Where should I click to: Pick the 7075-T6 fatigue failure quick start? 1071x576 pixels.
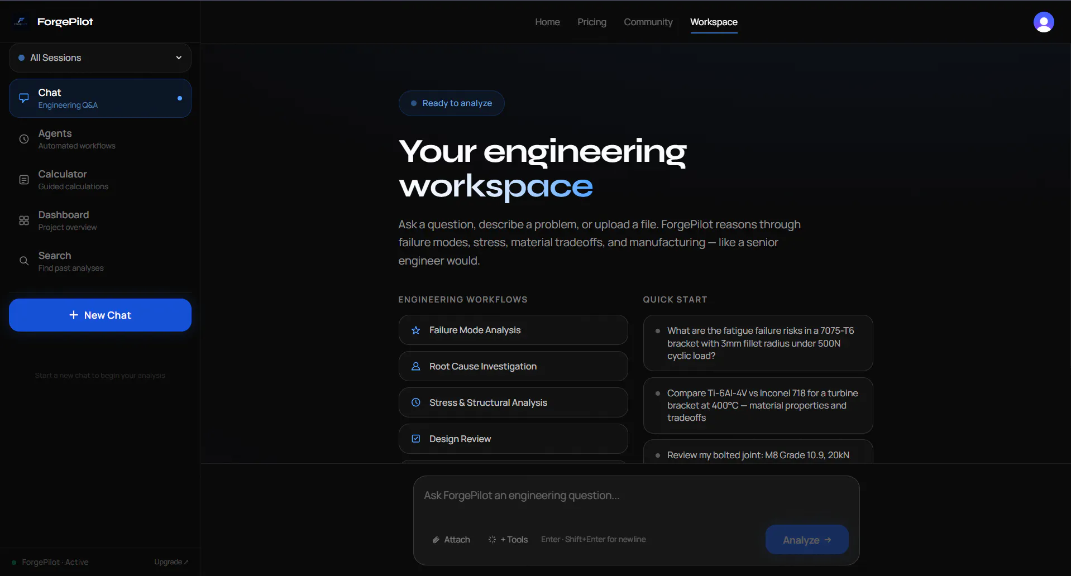tap(758, 343)
